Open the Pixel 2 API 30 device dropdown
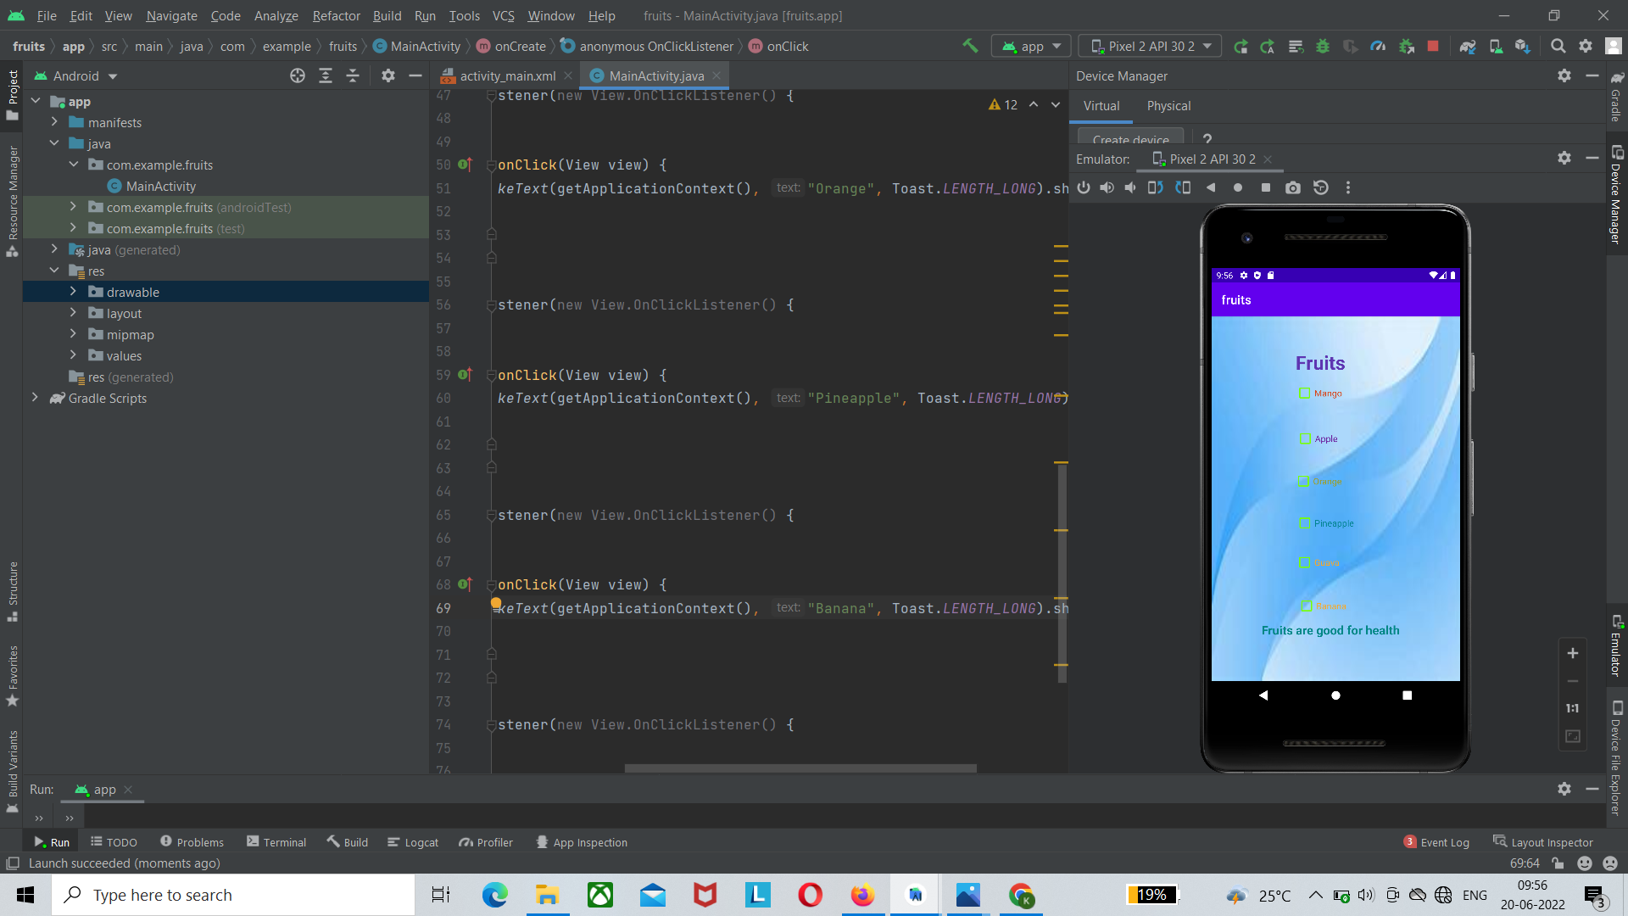Image resolution: width=1628 pixels, height=916 pixels. pos(1149,46)
